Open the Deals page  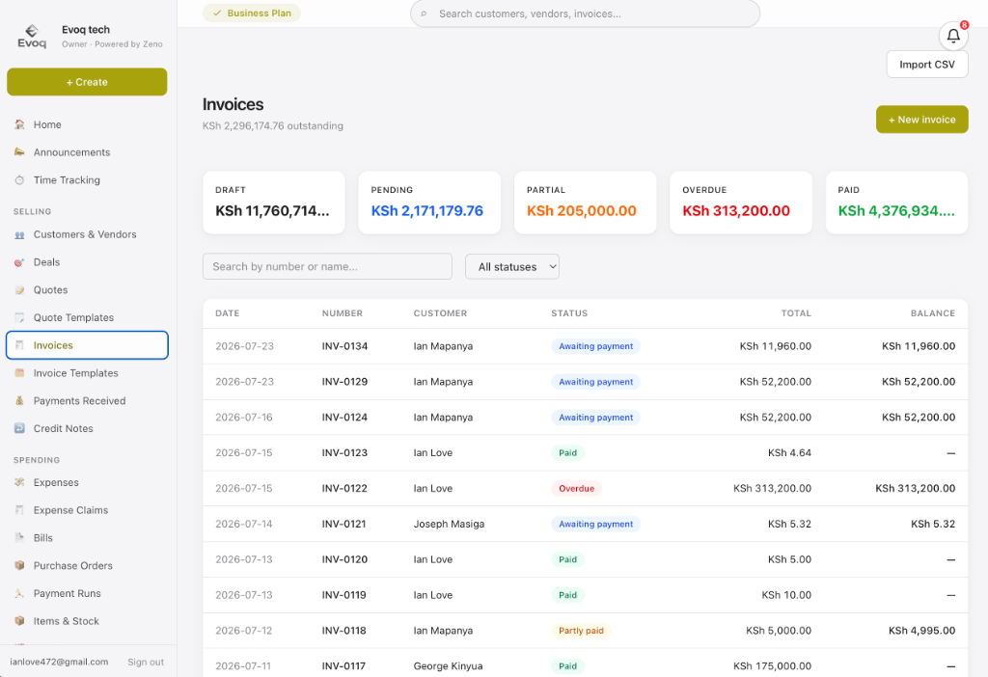87,262
